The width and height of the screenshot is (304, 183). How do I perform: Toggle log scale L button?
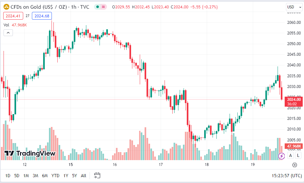[x=298, y=155]
